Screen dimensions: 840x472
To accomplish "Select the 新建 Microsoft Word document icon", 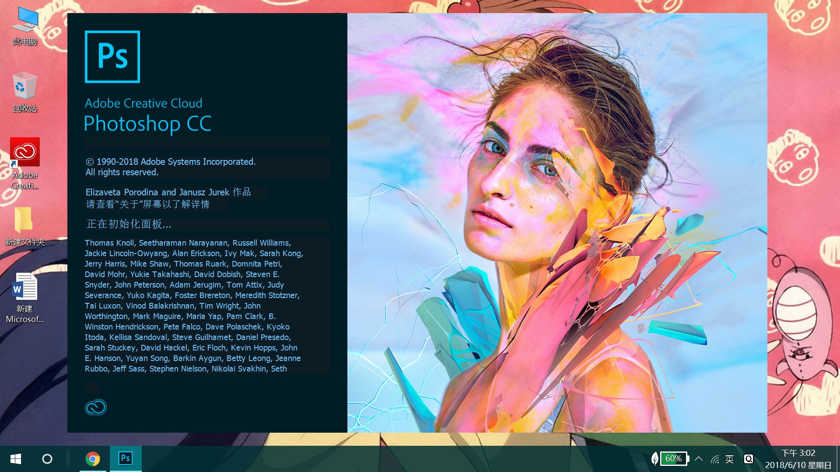I will click(25, 298).
